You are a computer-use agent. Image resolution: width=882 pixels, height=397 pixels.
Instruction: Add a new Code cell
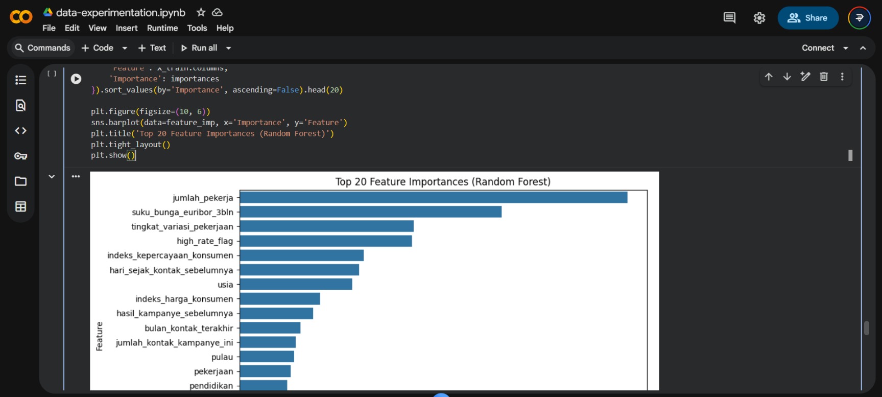tap(98, 48)
